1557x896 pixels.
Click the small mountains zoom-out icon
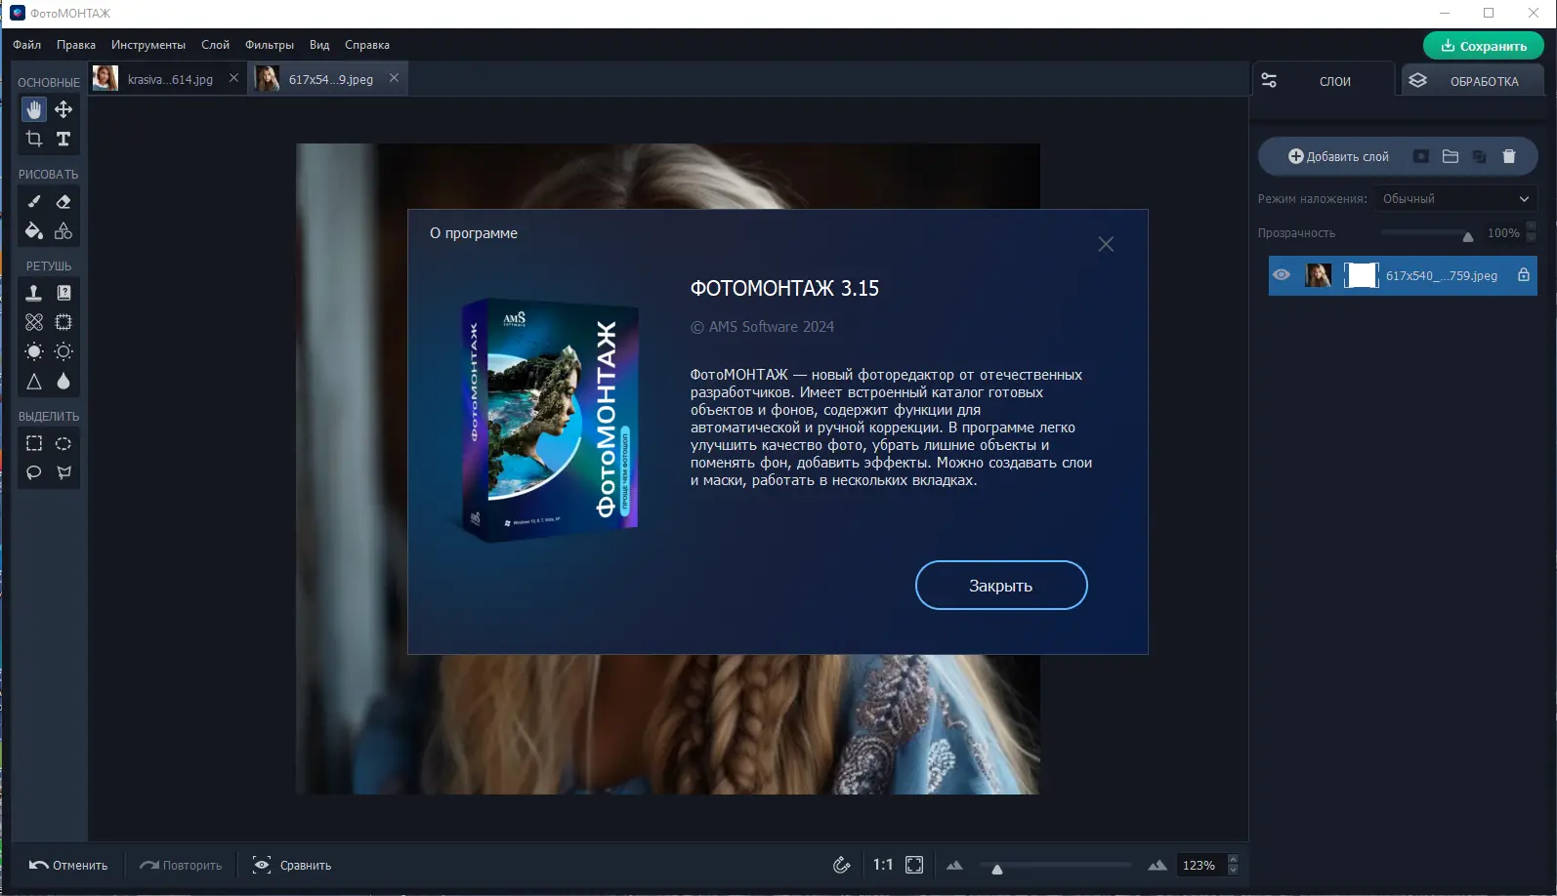click(x=954, y=865)
